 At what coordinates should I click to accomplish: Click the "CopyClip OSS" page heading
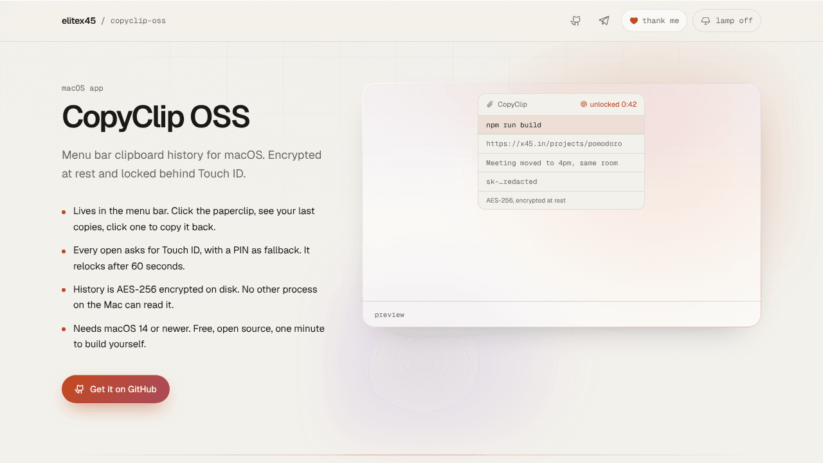156,117
